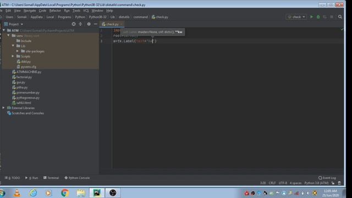Image resolution: width=352 pixels, height=198 pixels.
Task: Click the AppData breadcrumb
Action: click(x=37, y=17)
